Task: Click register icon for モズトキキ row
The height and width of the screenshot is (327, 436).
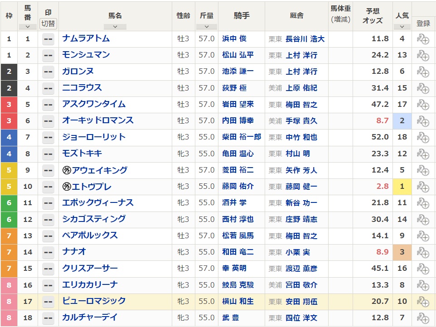Action: (x=423, y=154)
